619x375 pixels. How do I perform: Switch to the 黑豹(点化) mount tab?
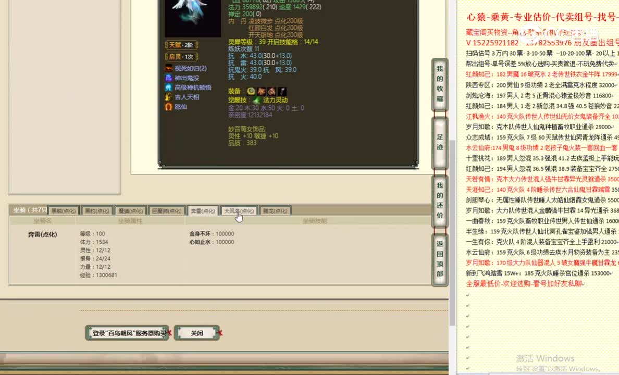click(97, 211)
